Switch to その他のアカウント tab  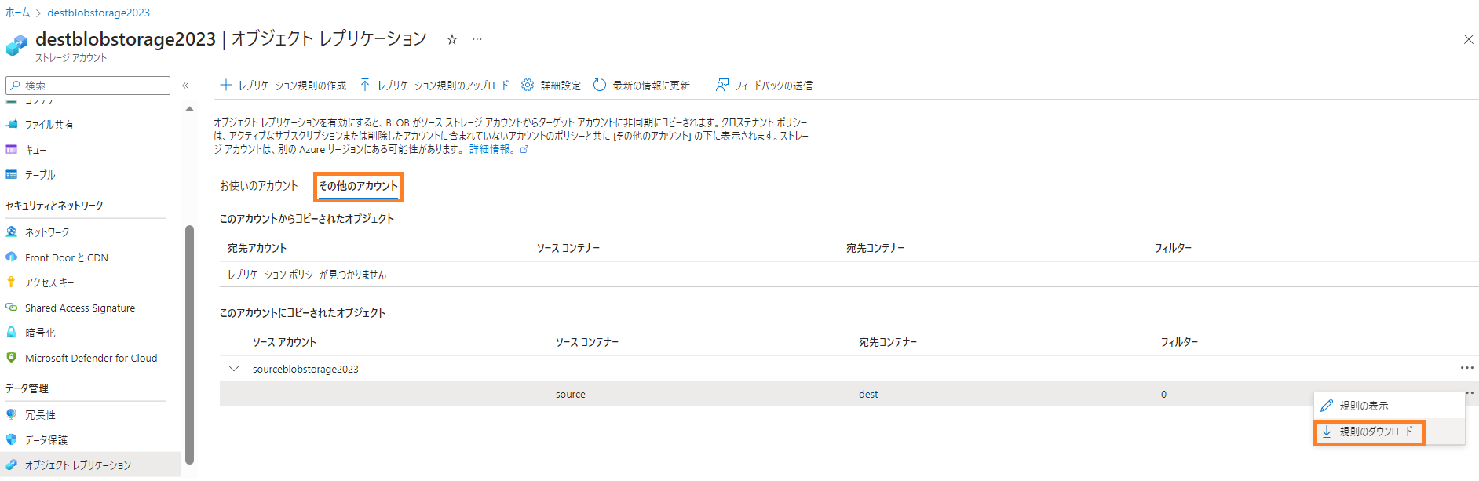pyautogui.click(x=359, y=186)
